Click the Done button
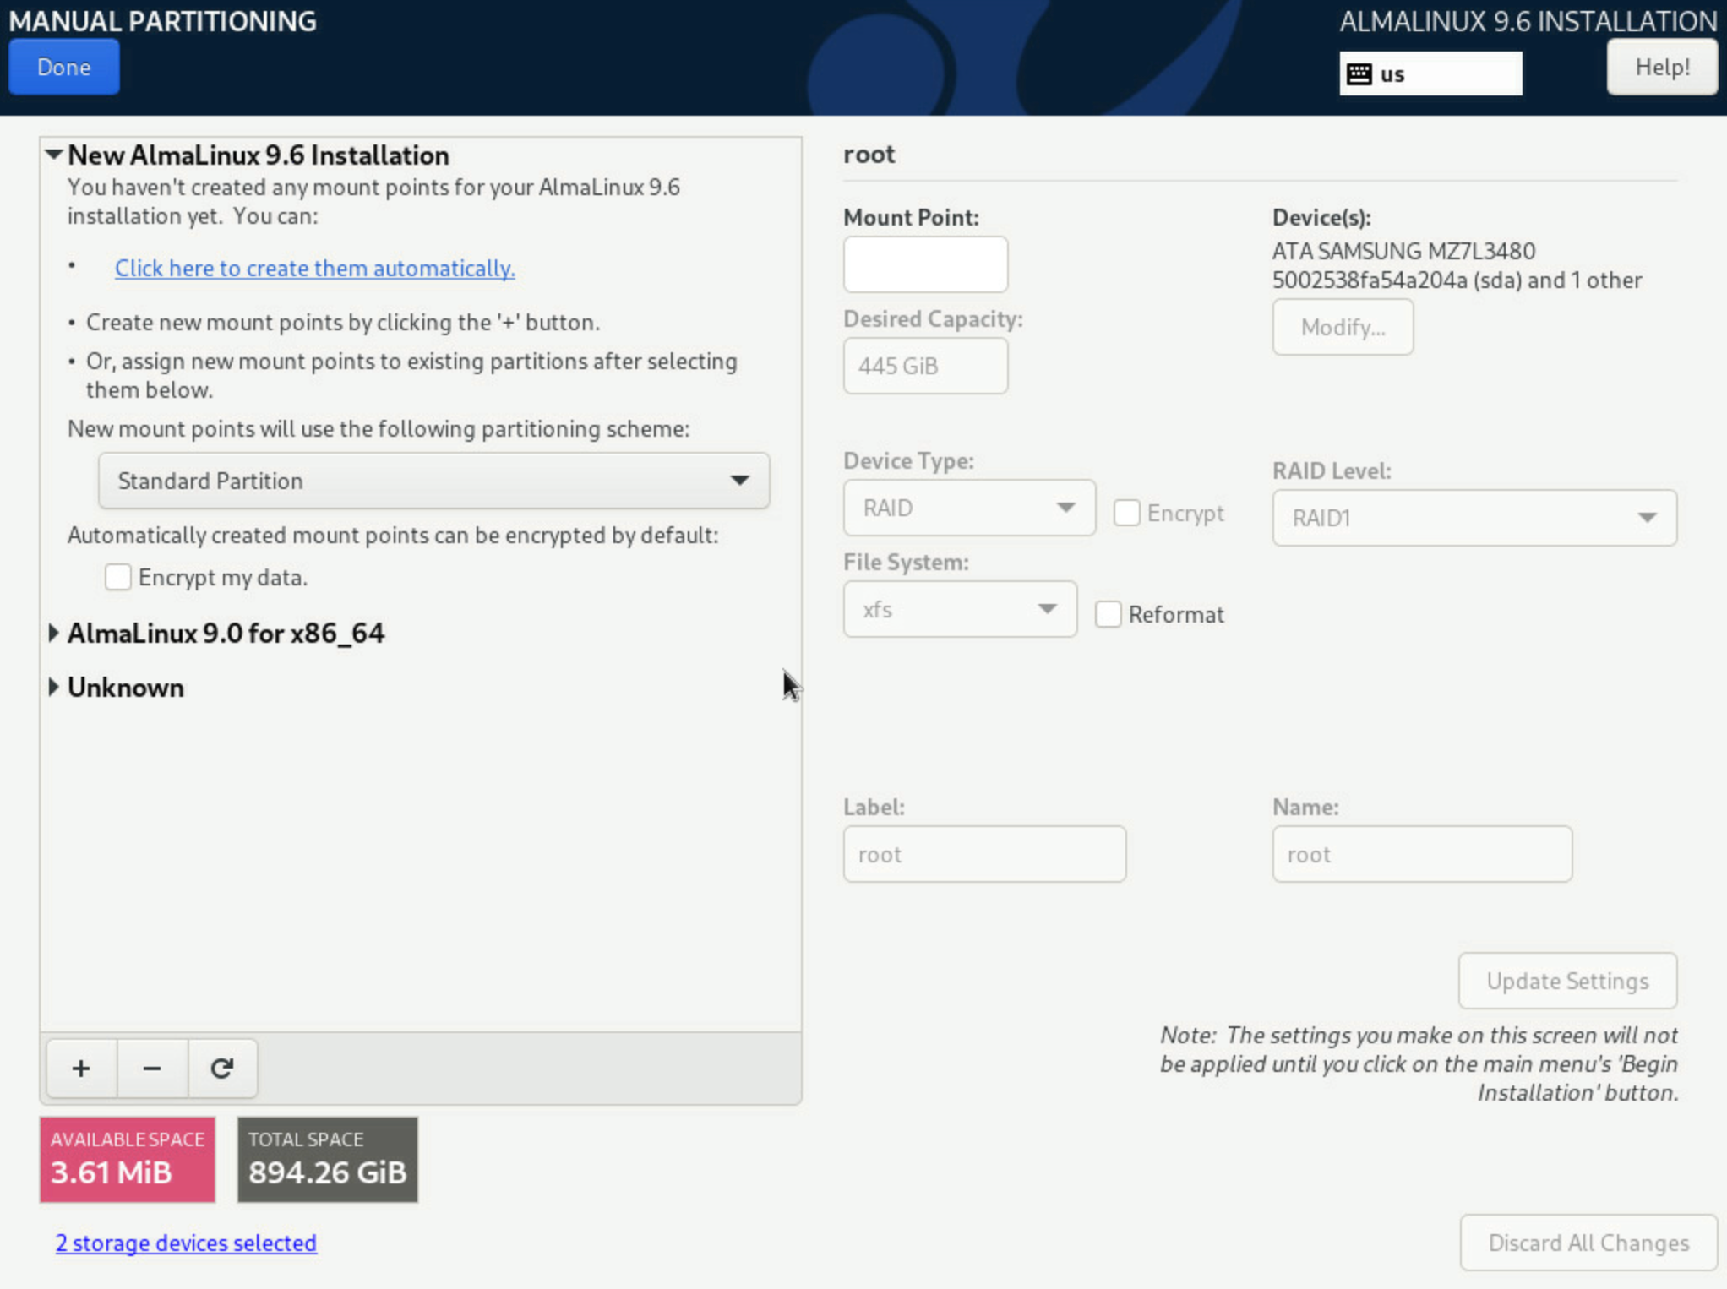The image size is (1727, 1289). [x=64, y=67]
